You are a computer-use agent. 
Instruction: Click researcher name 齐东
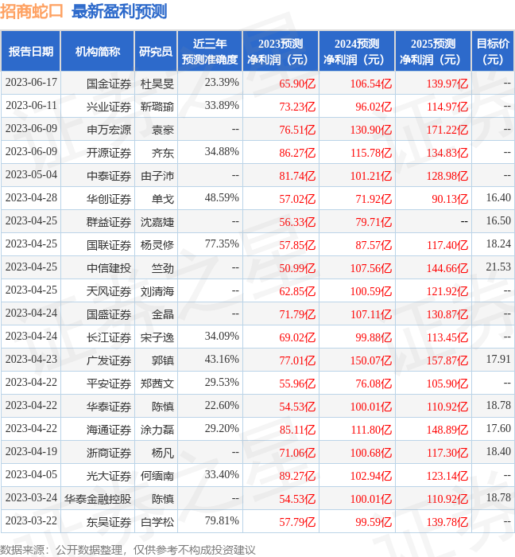click(x=163, y=153)
